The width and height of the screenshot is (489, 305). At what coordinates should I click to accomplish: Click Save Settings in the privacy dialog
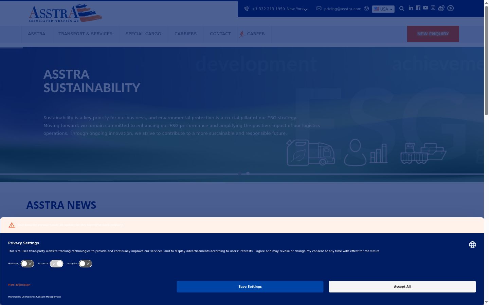click(250, 287)
